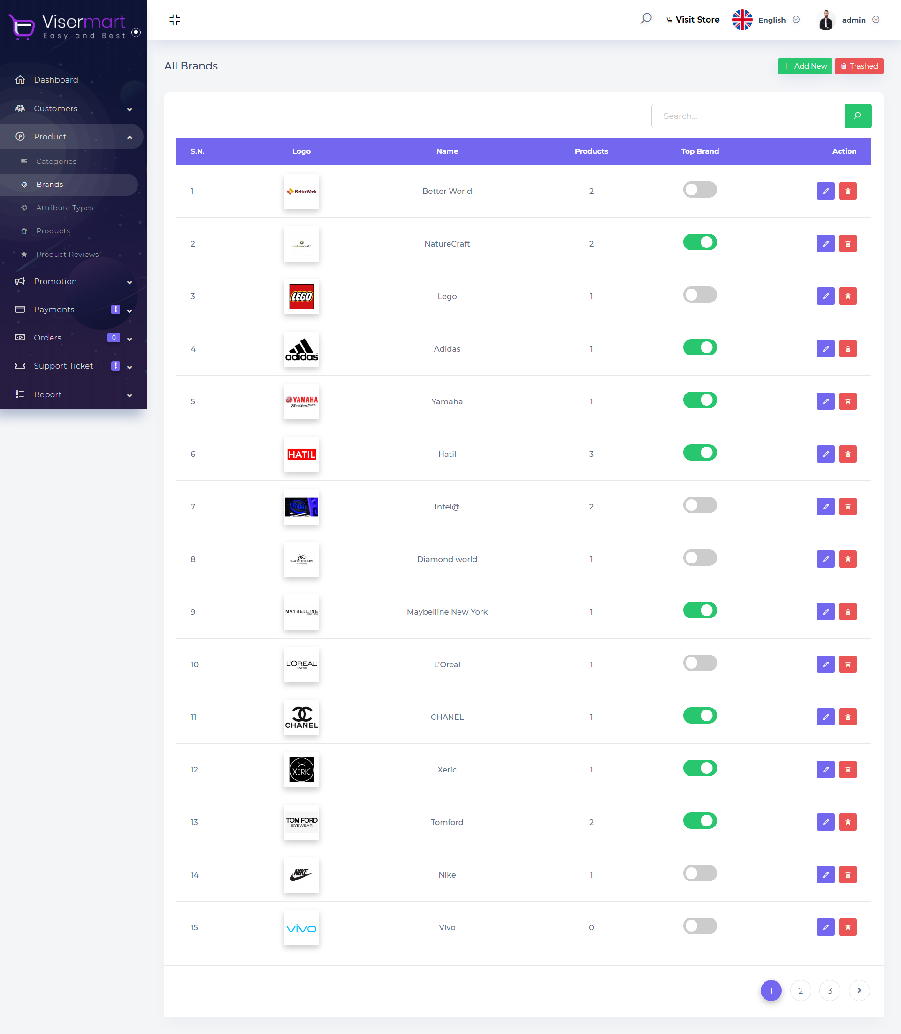The width and height of the screenshot is (901, 1034).
Task: Delete the Adidas brand with trash icon
Action: (x=847, y=349)
